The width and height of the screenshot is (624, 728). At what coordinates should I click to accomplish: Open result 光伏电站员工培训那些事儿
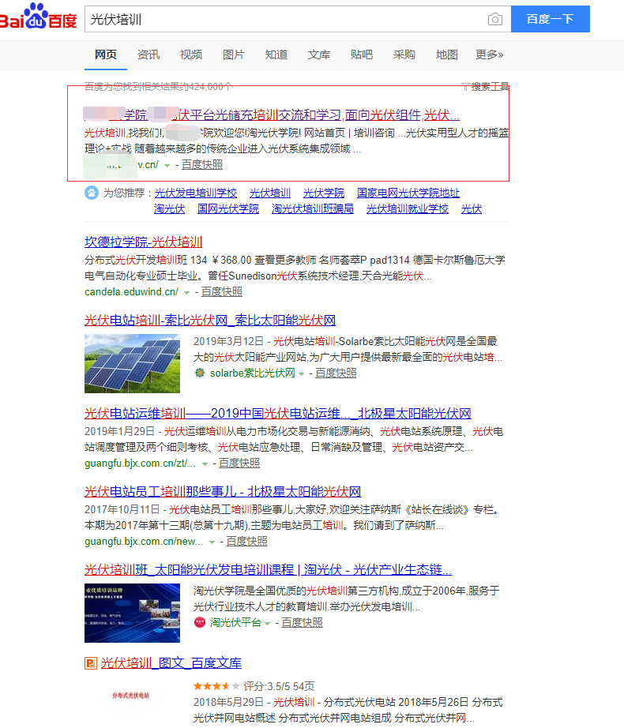(223, 491)
